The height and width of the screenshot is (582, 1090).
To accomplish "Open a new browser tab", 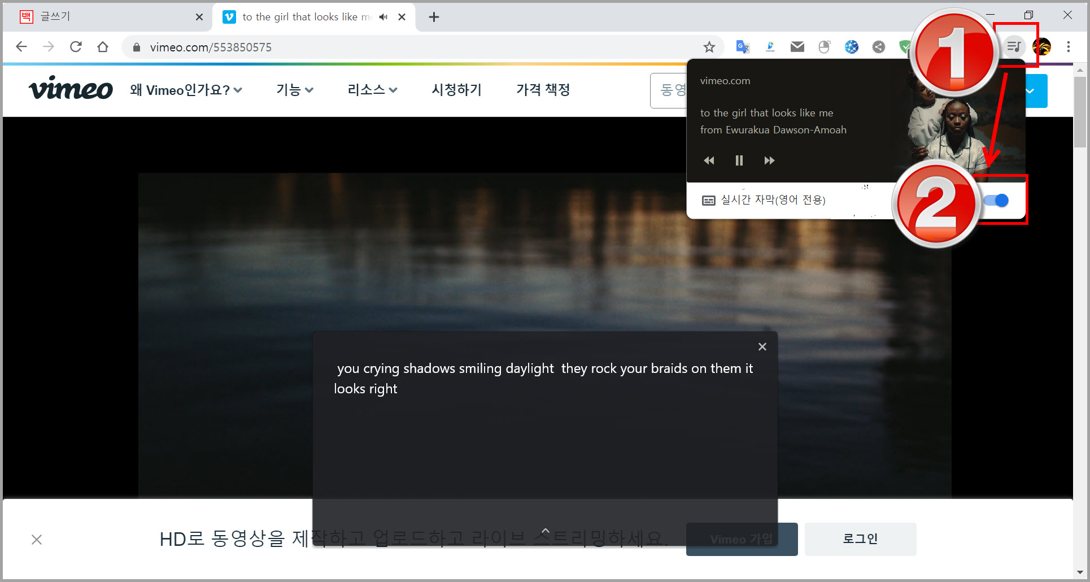I will [434, 17].
